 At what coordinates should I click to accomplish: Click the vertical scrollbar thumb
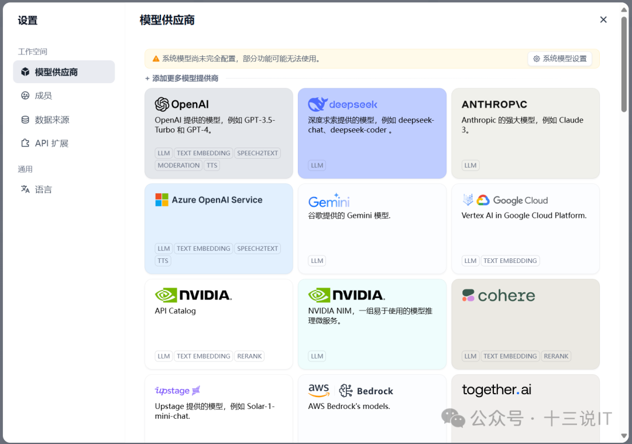tap(624, 64)
